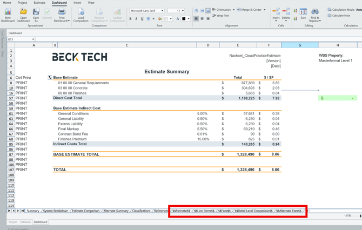Click the Calculate Now button

pos(341,16)
